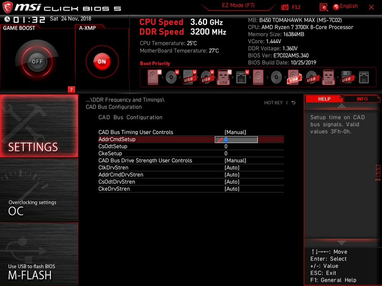Click the DDR Speed 3200 MHz readout

pyautogui.click(x=183, y=32)
